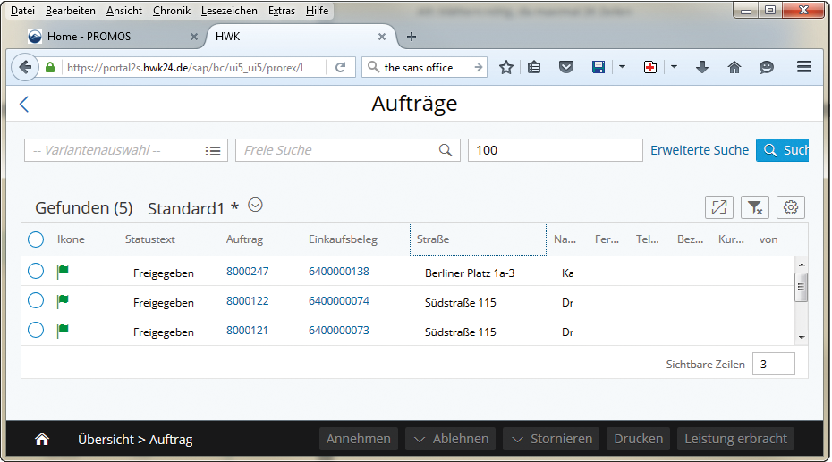The height and width of the screenshot is (462, 832).
Task: Expand the Ablehnen dropdown button
Action: click(x=451, y=439)
